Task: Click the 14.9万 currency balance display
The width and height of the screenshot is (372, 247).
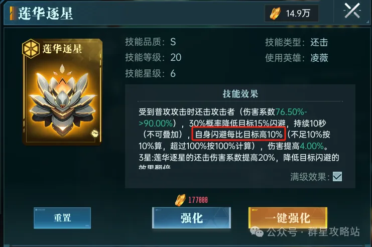Action: (x=292, y=13)
